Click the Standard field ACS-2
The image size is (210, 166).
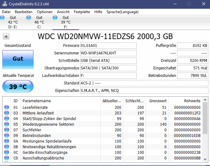pos(144,83)
